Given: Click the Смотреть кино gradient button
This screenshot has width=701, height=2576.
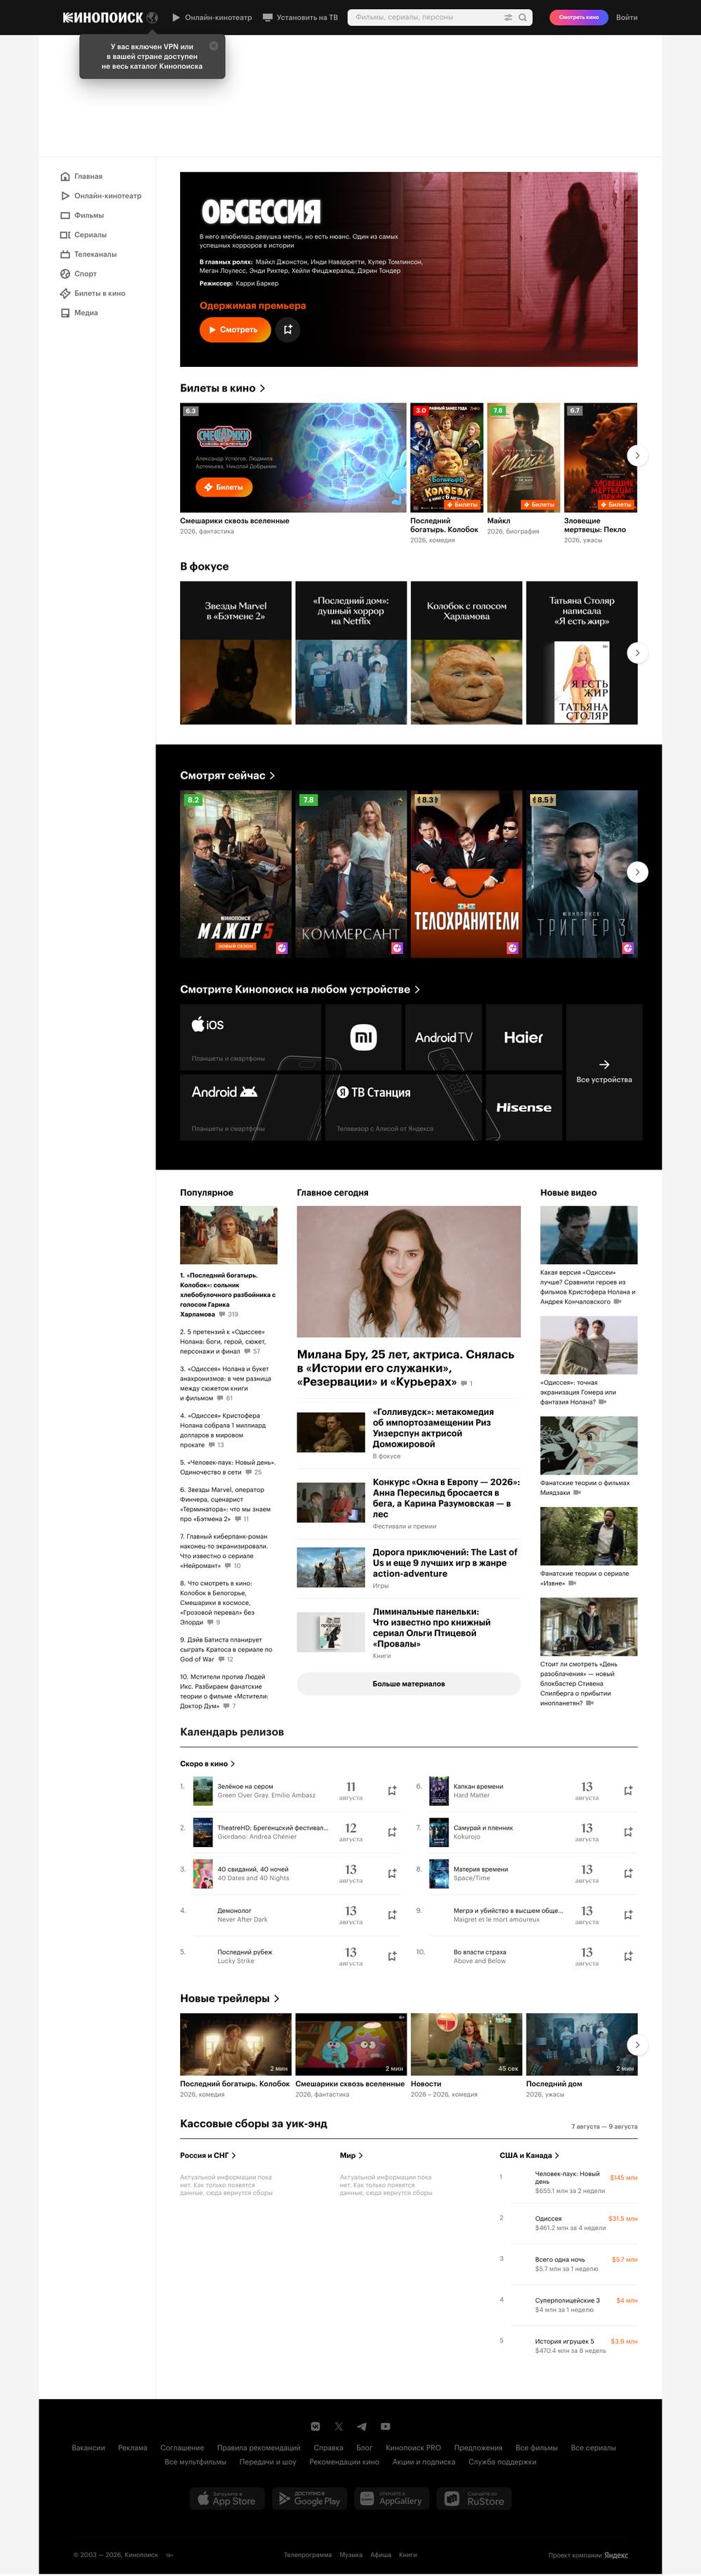Looking at the screenshot, I should click(578, 17).
